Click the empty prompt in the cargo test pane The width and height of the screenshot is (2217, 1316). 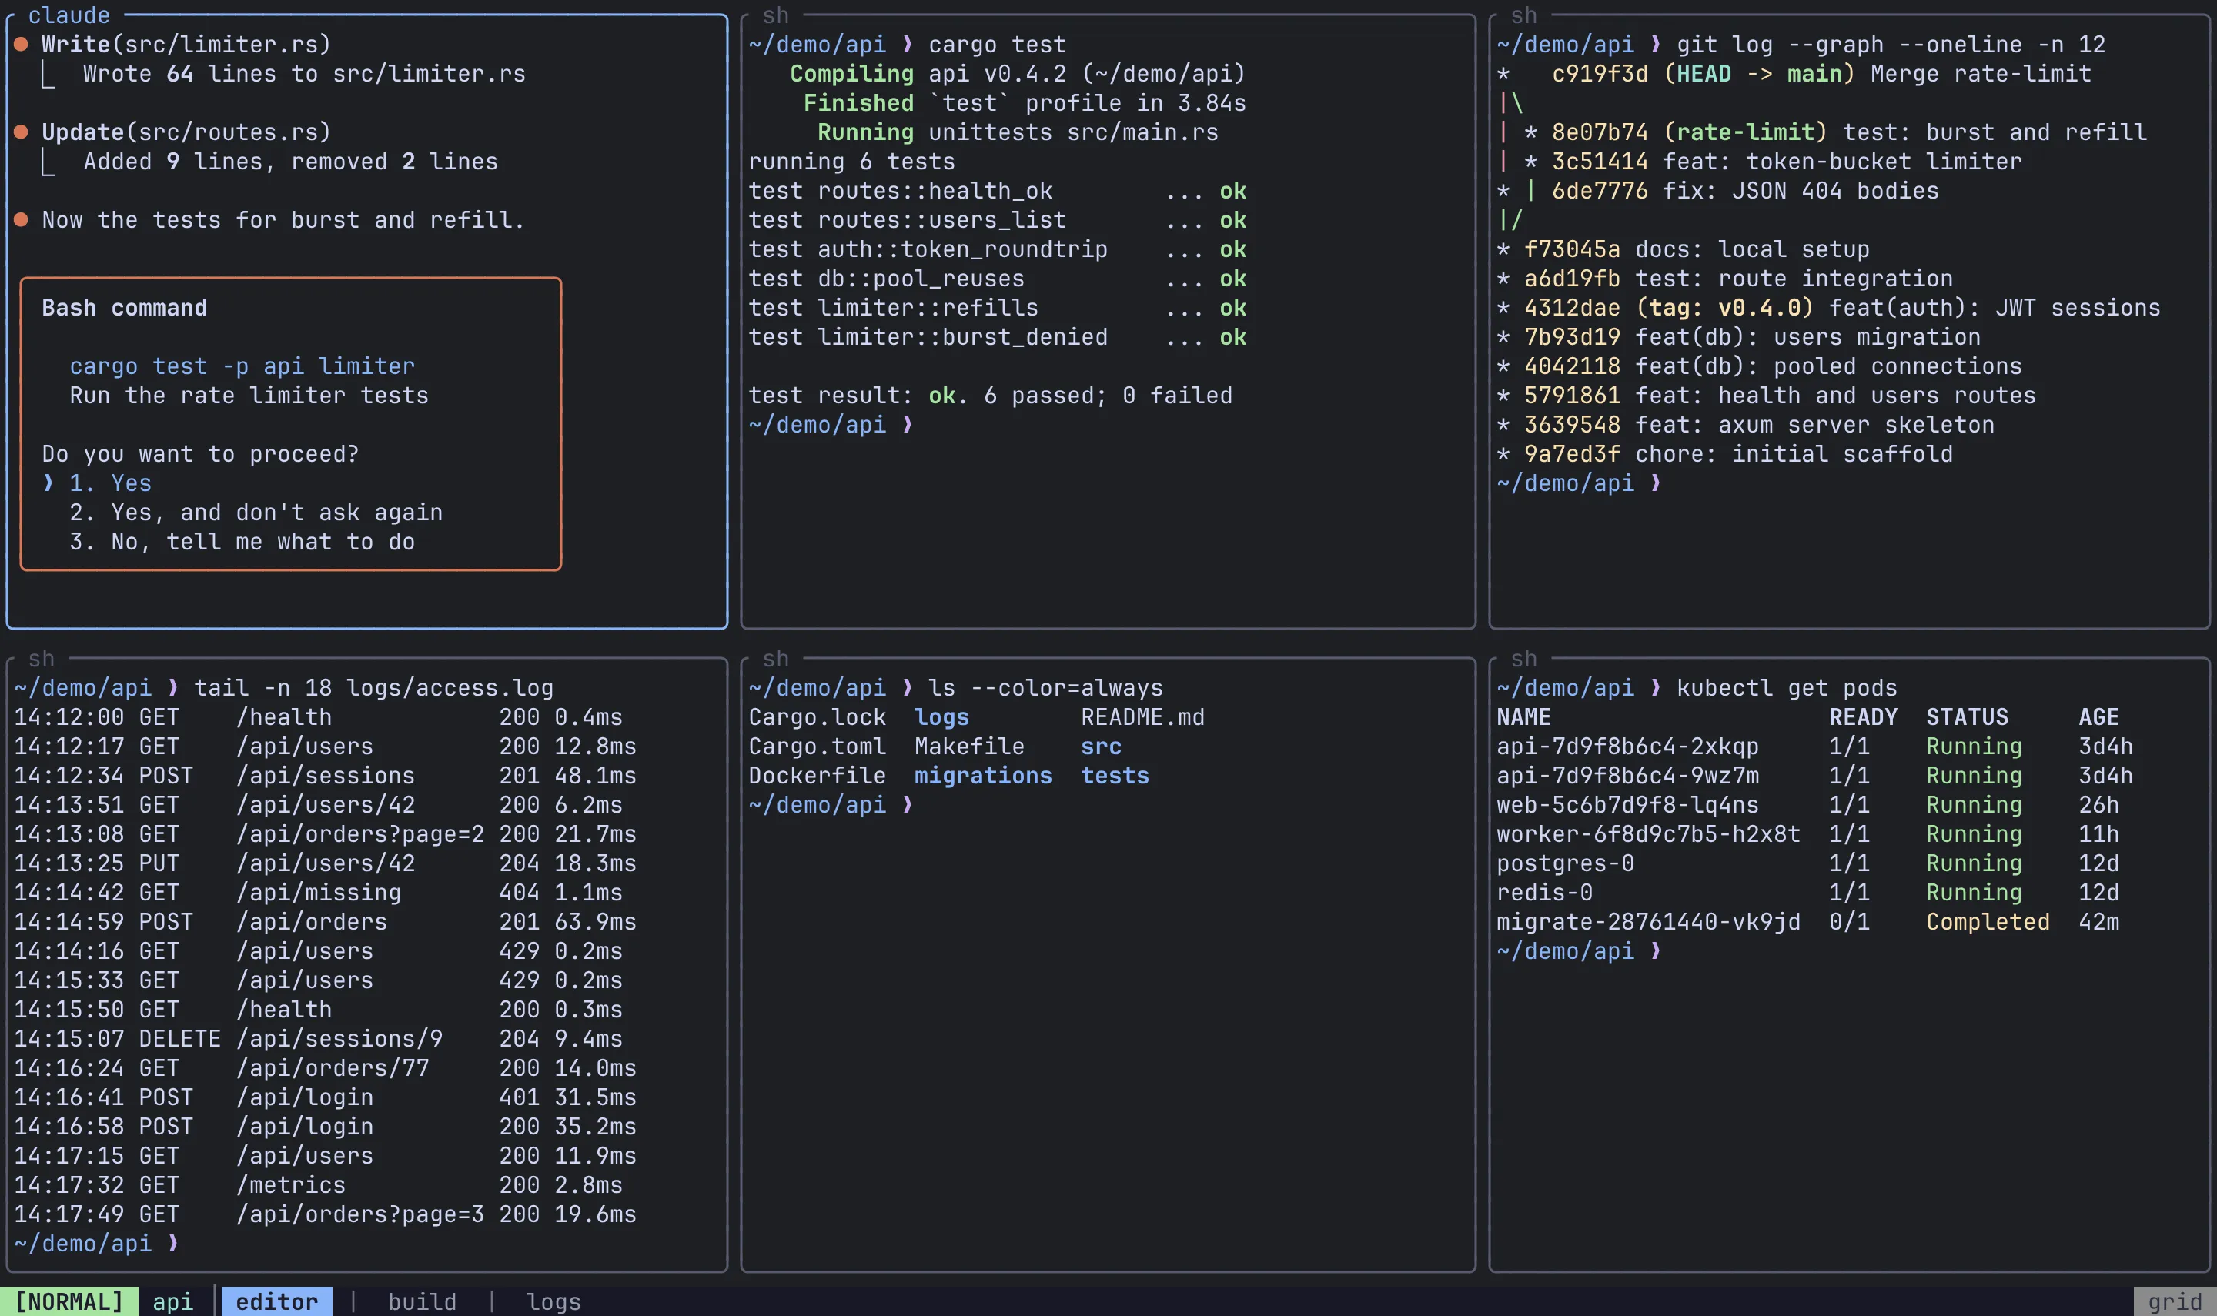point(831,425)
